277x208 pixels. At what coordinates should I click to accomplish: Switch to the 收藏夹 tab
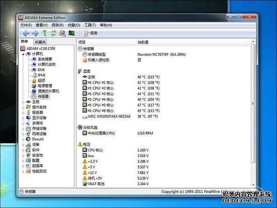(40, 42)
